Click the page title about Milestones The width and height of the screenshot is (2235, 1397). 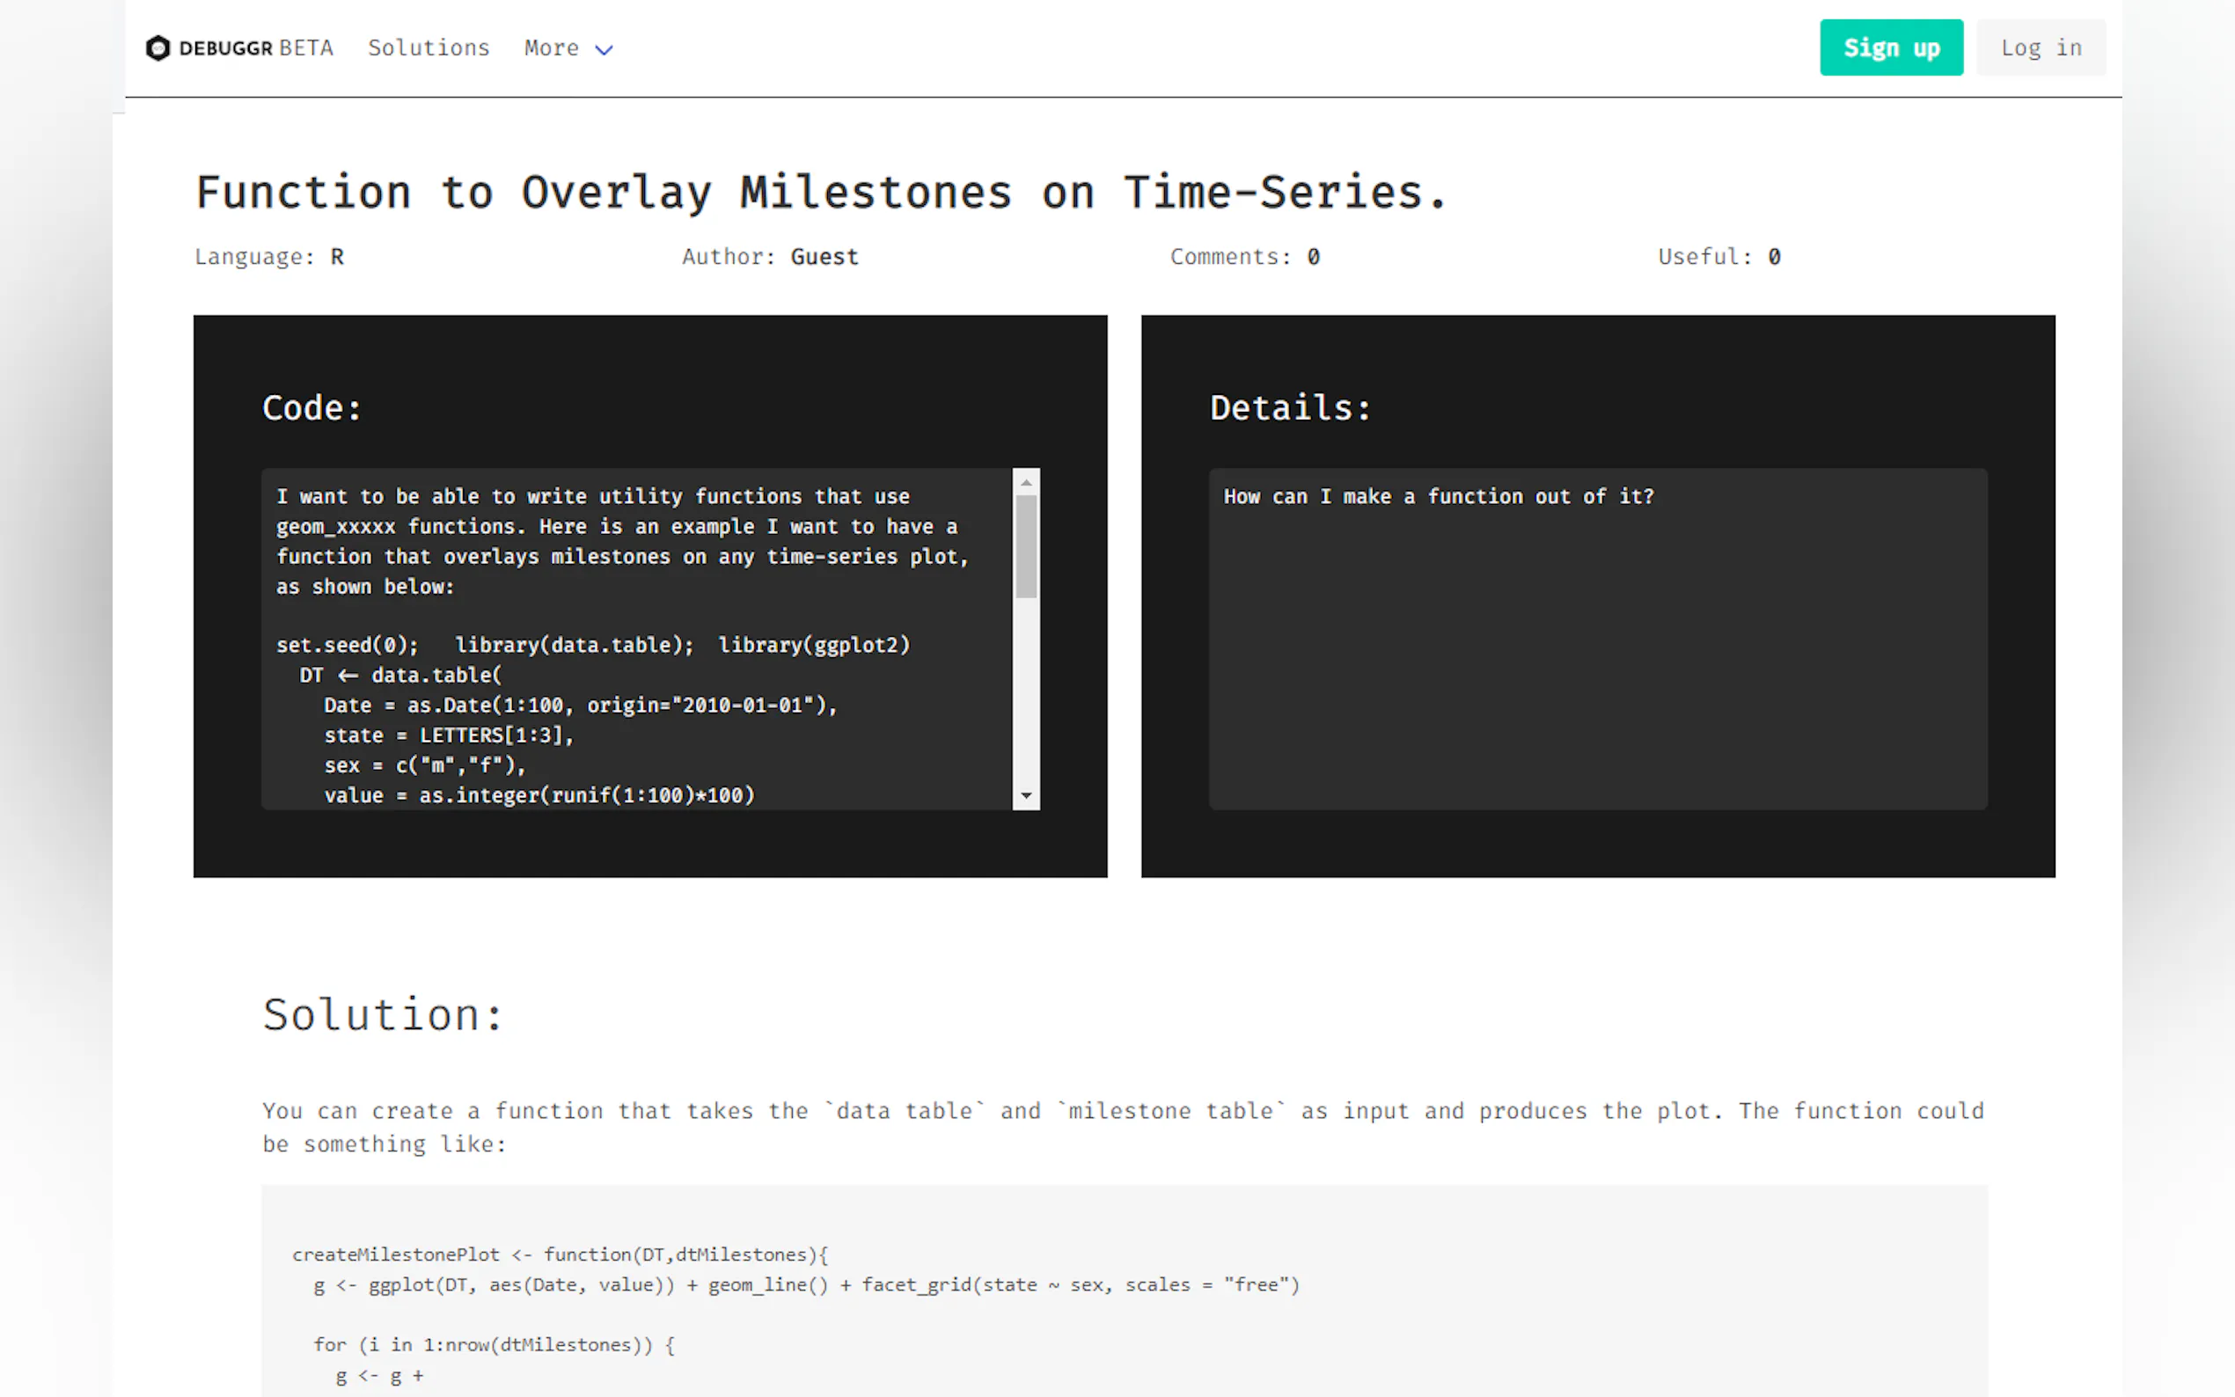(x=820, y=194)
